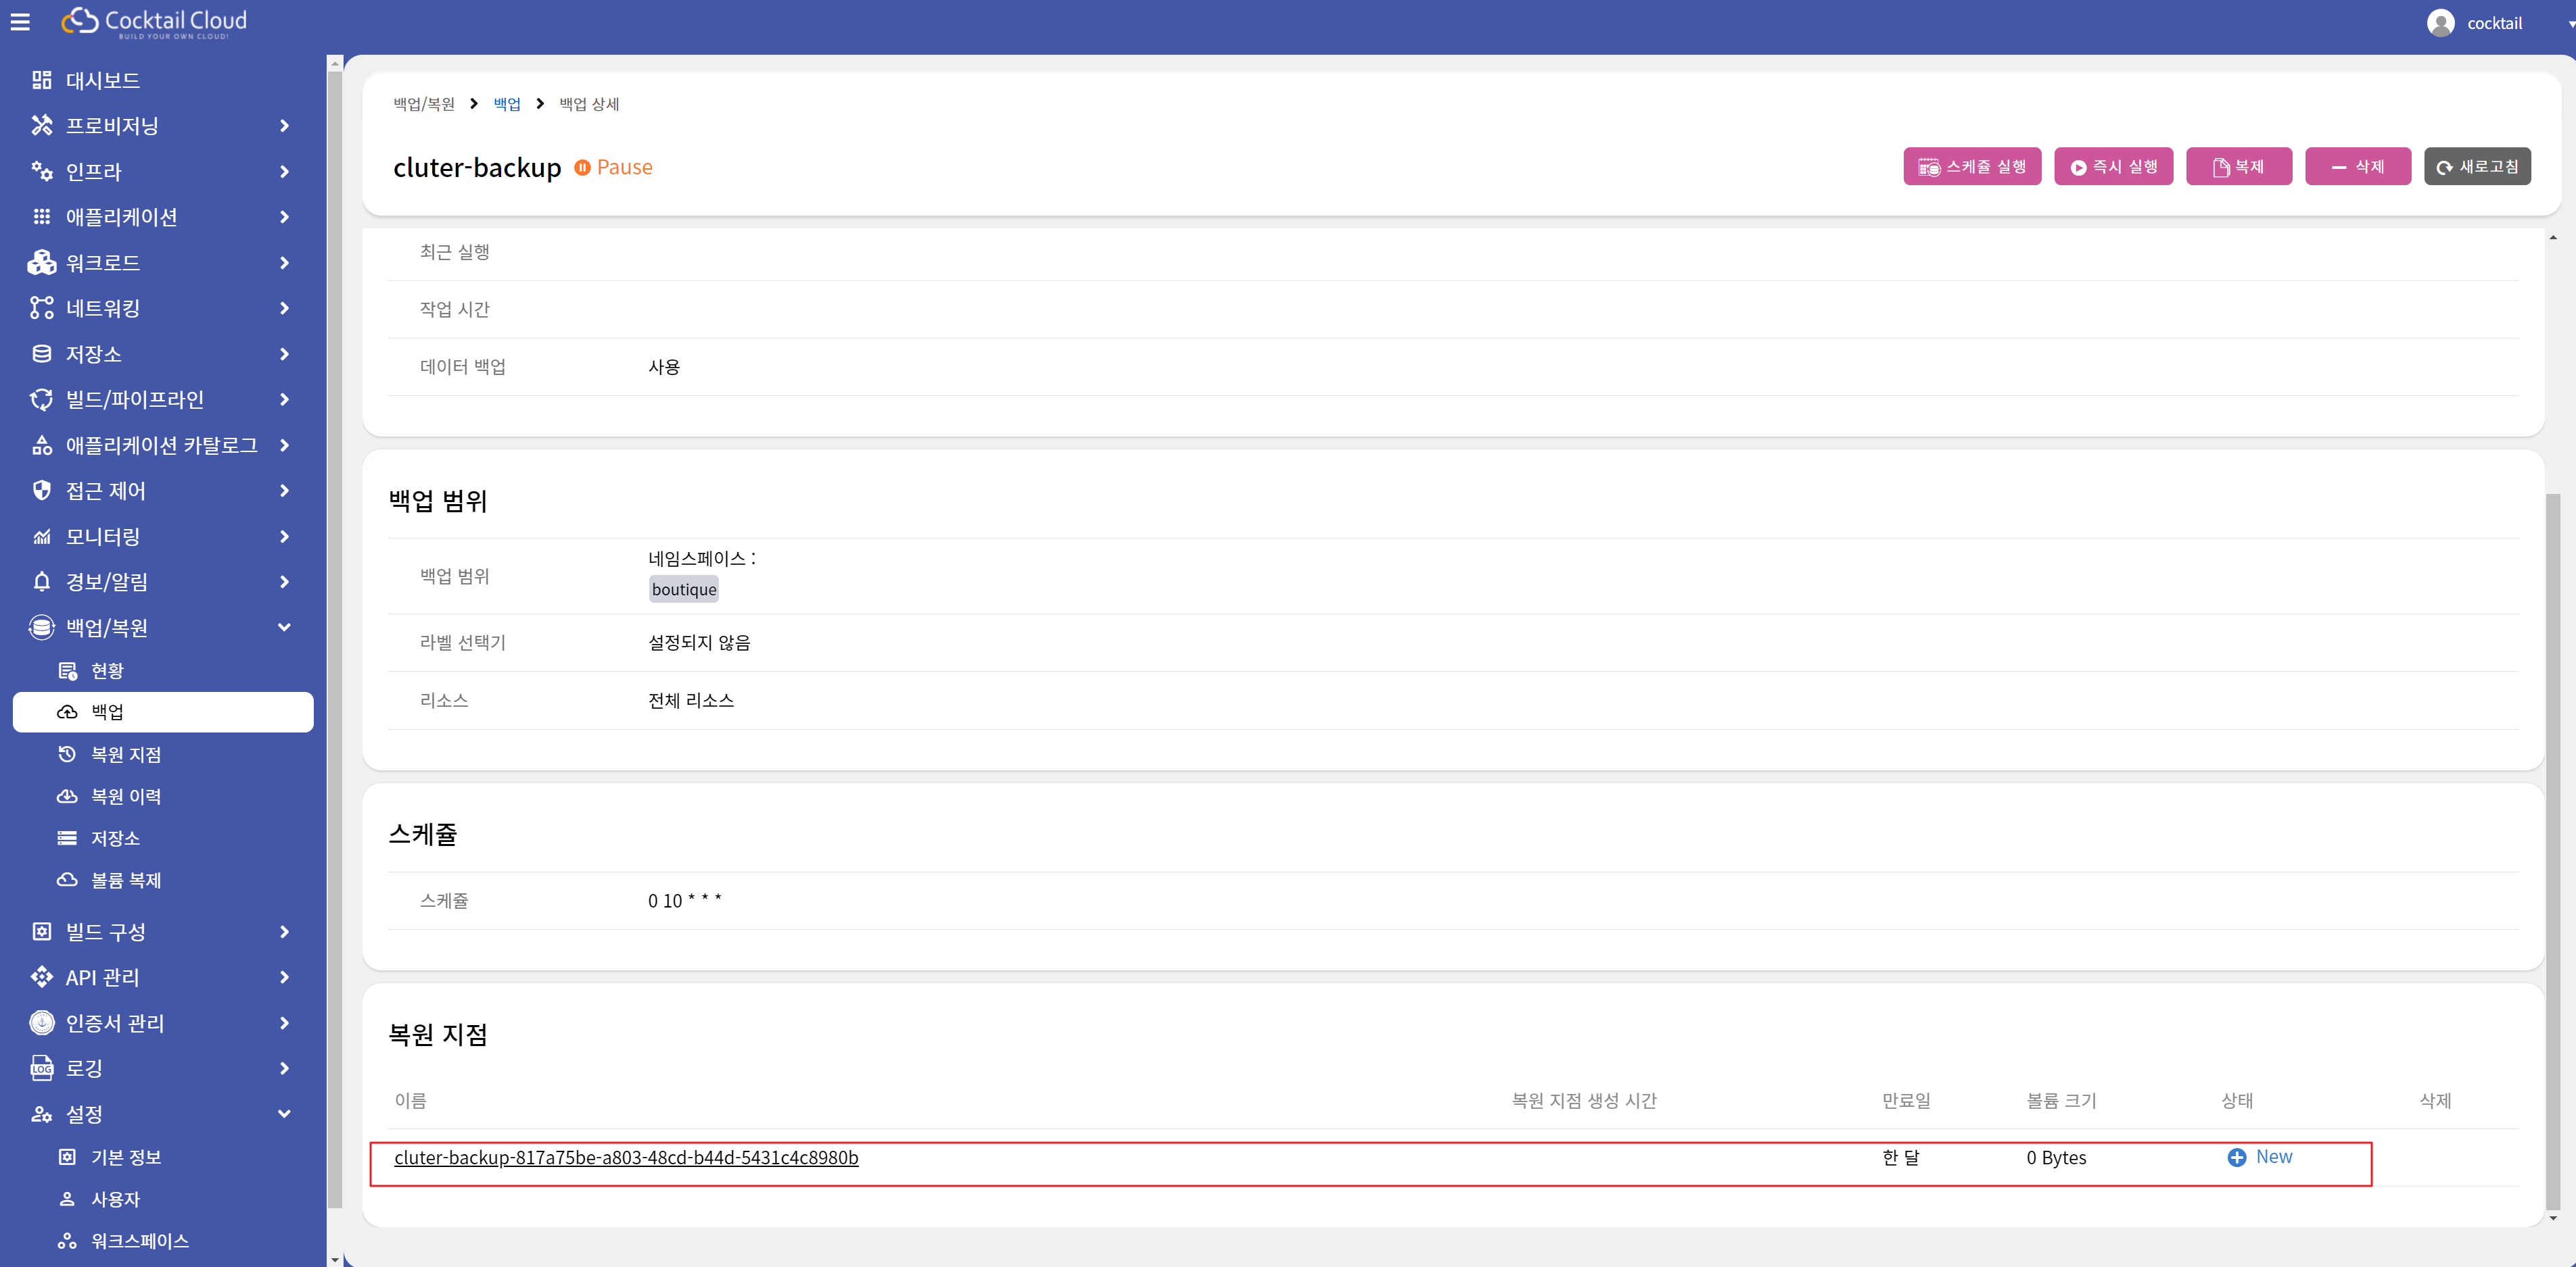
Task: Collapse the 백업/복원 sidebar section
Action: pos(284,628)
